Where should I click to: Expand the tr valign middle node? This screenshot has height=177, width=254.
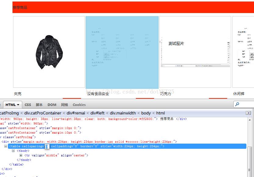tap(21, 155)
